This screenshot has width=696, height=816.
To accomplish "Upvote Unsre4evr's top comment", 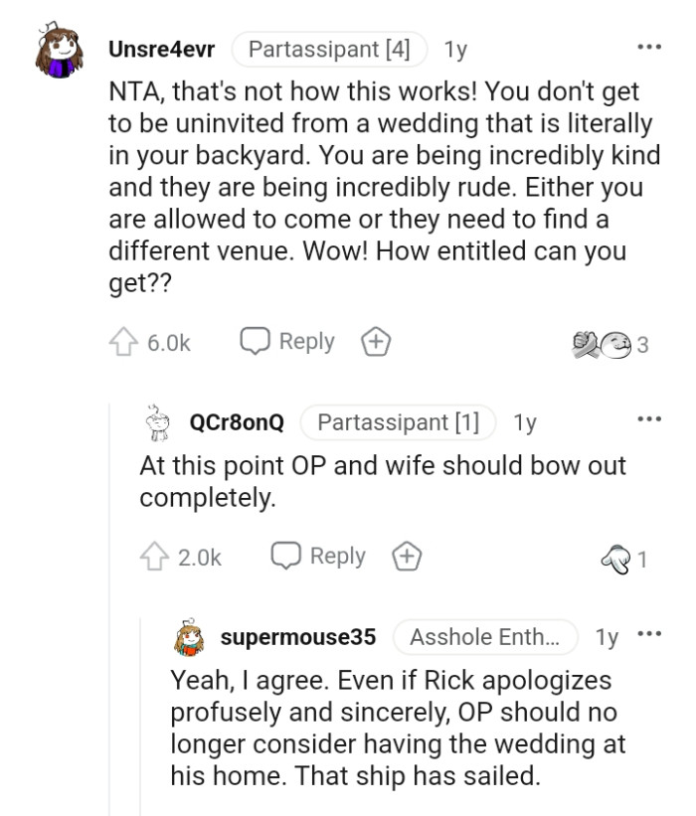I will (122, 340).
